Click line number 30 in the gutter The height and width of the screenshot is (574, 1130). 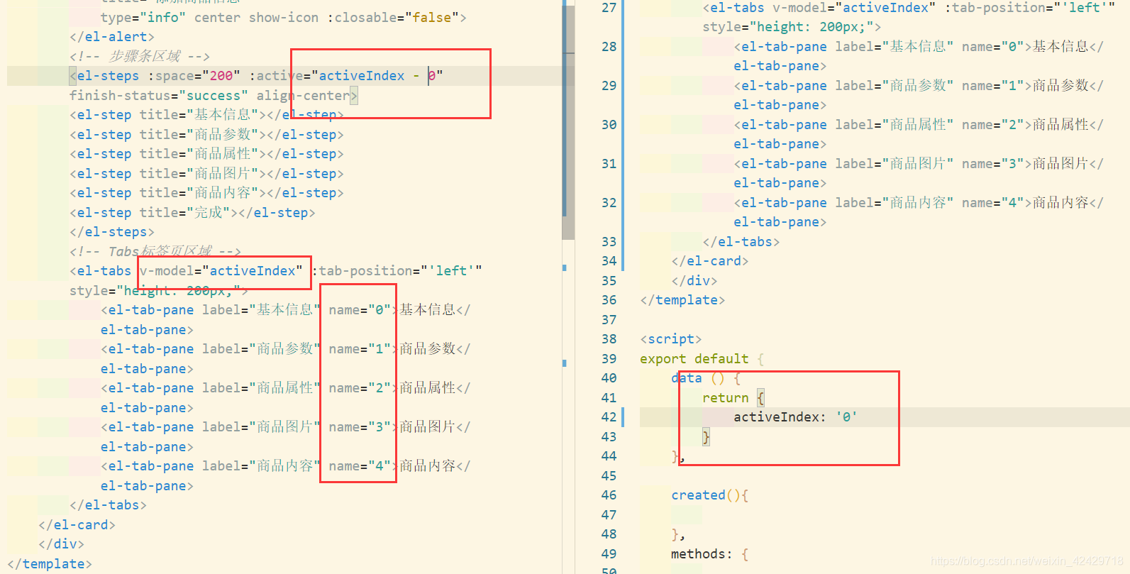tap(609, 125)
